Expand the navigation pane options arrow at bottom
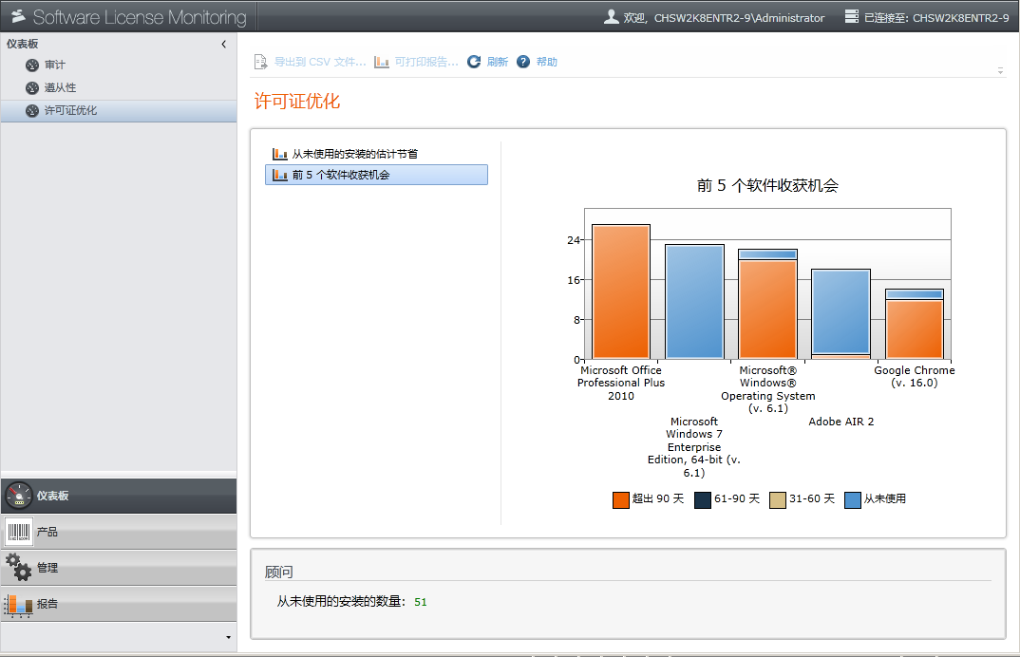Viewport: 1020px width, 657px height. coord(228,637)
